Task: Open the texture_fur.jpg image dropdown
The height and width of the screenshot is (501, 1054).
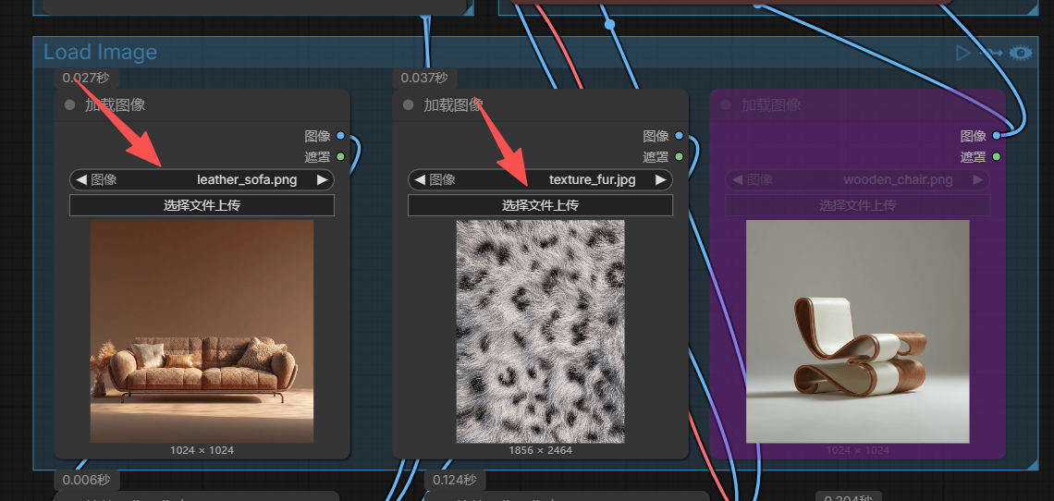Action: click(x=541, y=179)
